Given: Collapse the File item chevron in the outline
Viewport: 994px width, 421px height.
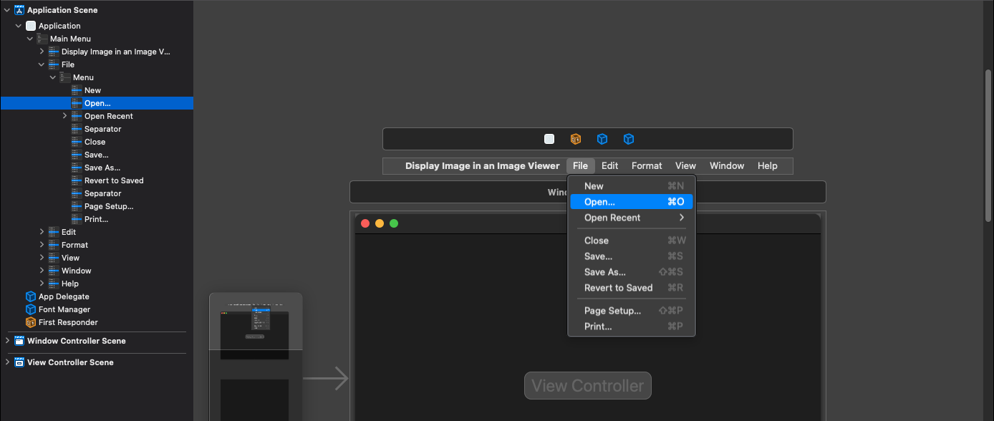Looking at the screenshot, I should [x=42, y=64].
